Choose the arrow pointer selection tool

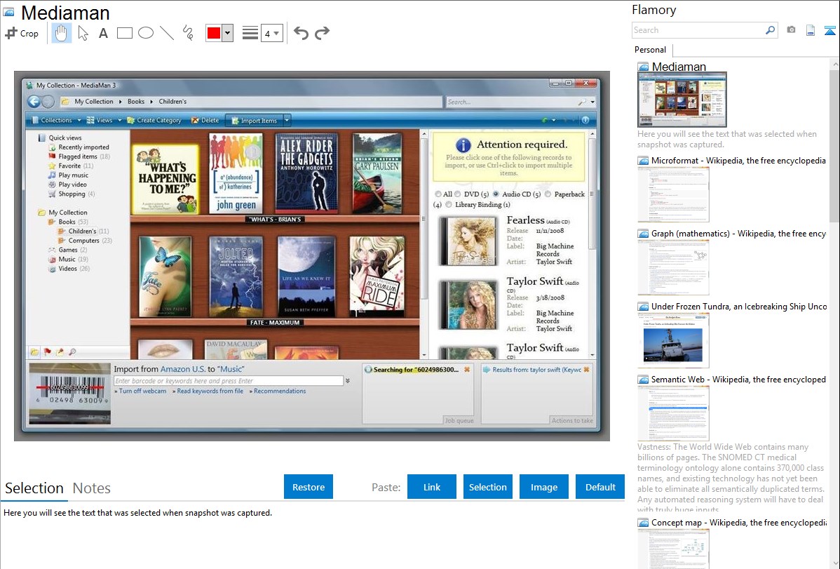point(83,33)
